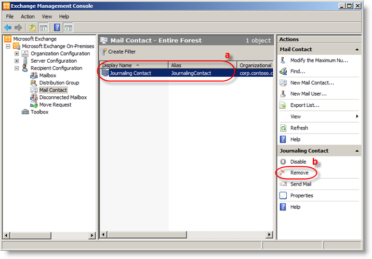
Task: Click the Move Request node icon
Action: 34,105
